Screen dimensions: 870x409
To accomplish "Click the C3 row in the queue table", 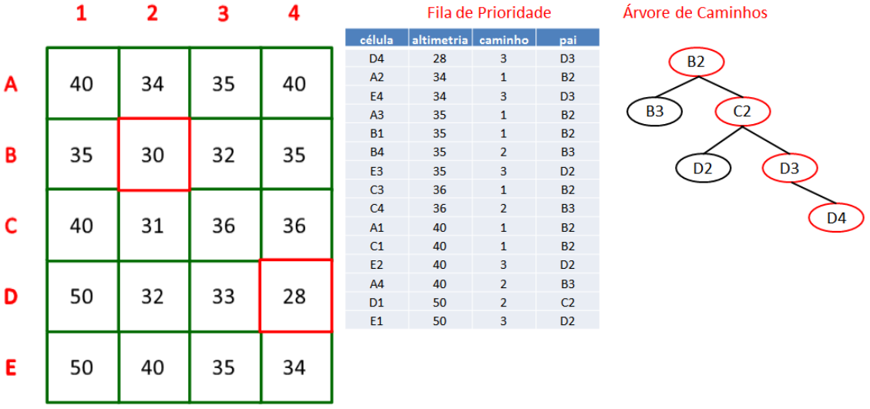I will coord(472,189).
